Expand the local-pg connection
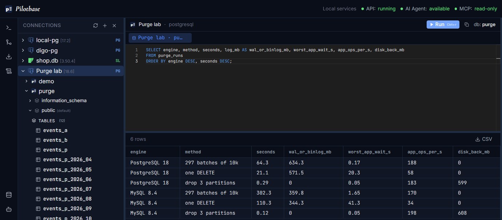The height and width of the screenshot is (220, 502). [23, 40]
